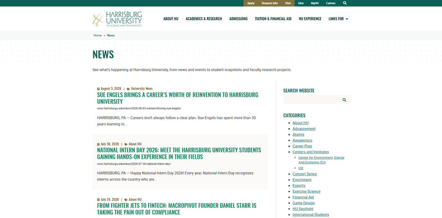Click About HU tag on July 24 post

pos(135,200)
